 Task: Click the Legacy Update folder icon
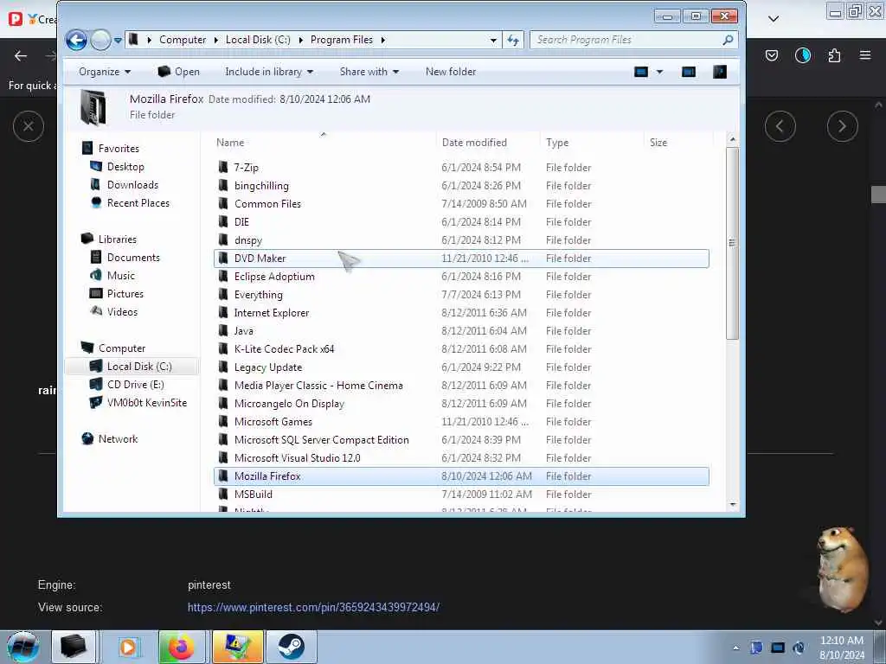[223, 367]
